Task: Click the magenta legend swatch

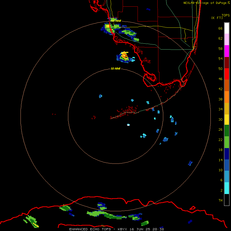Action: tap(227, 51)
